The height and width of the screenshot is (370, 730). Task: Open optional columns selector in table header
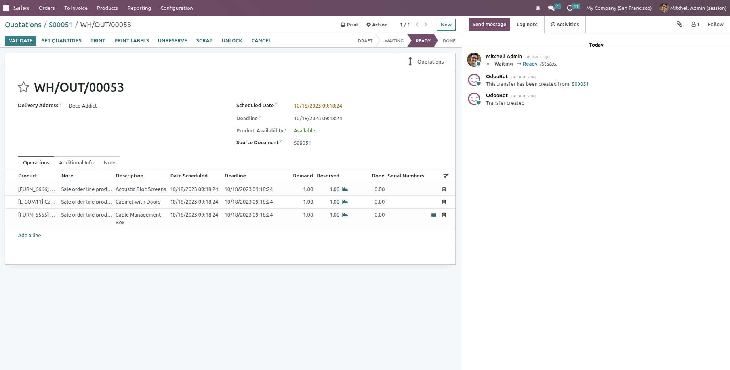(x=446, y=176)
